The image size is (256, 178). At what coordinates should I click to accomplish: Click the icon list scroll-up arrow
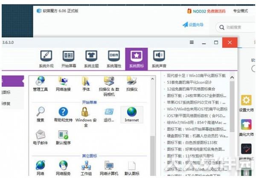pos(152,79)
